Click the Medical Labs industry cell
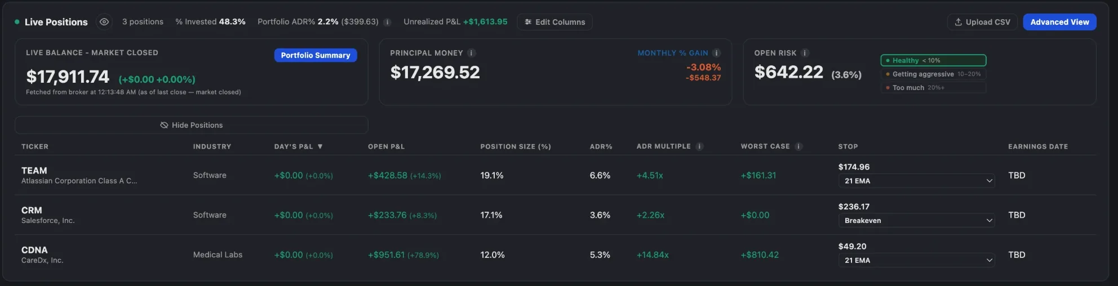This screenshot has width=1118, height=286. tap(218, 255)
